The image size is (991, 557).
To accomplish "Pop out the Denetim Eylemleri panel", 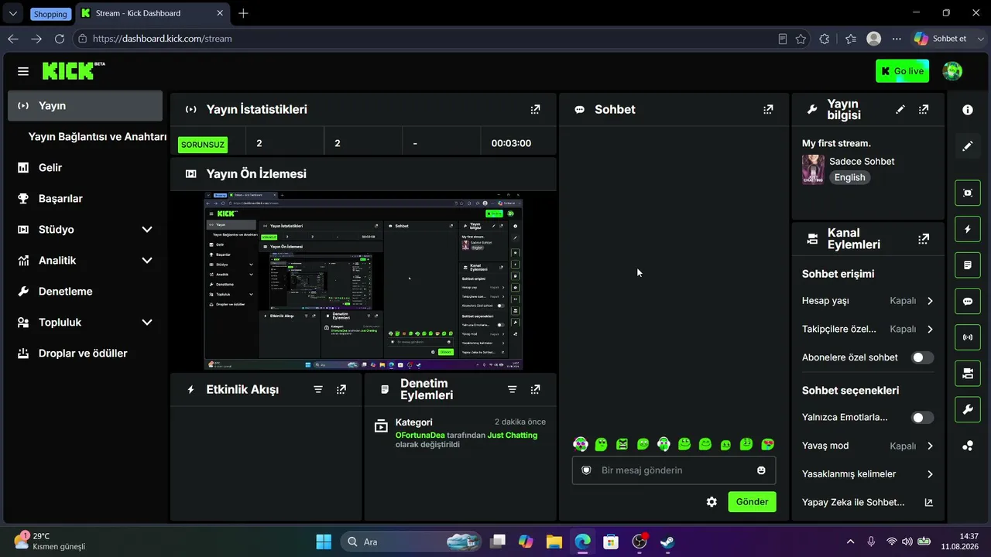I will [x=535, y=390].
